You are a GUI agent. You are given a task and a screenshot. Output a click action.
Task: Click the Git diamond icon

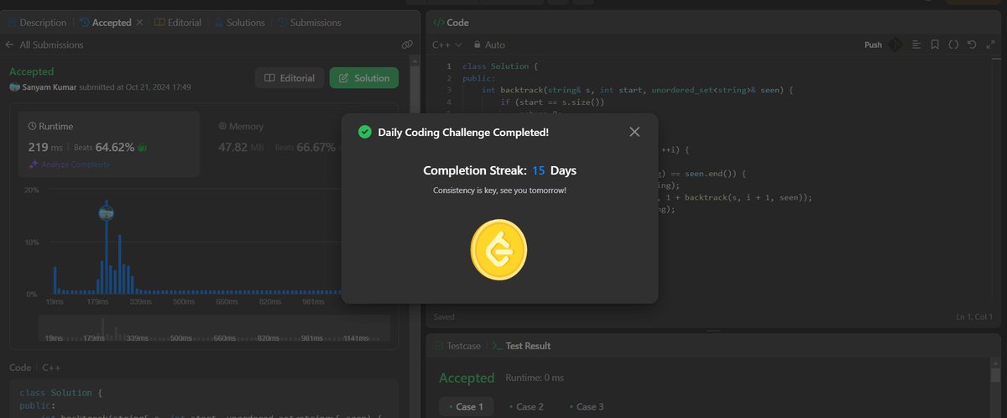(895, 44)
